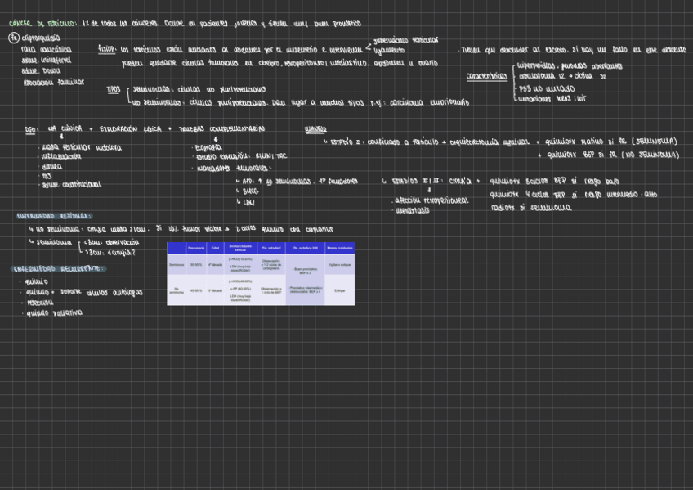Click the 'Seminoma' row label in table

click(177, 264)
